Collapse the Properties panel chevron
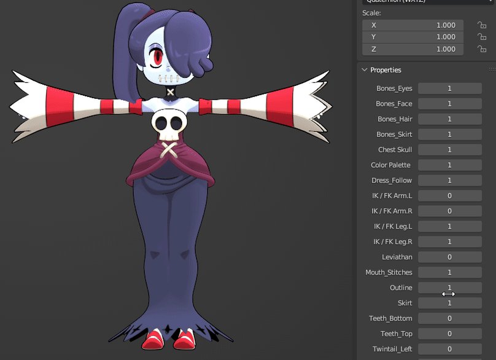The height and width of the screenshot is (360, 496). (x=365, y=69)
